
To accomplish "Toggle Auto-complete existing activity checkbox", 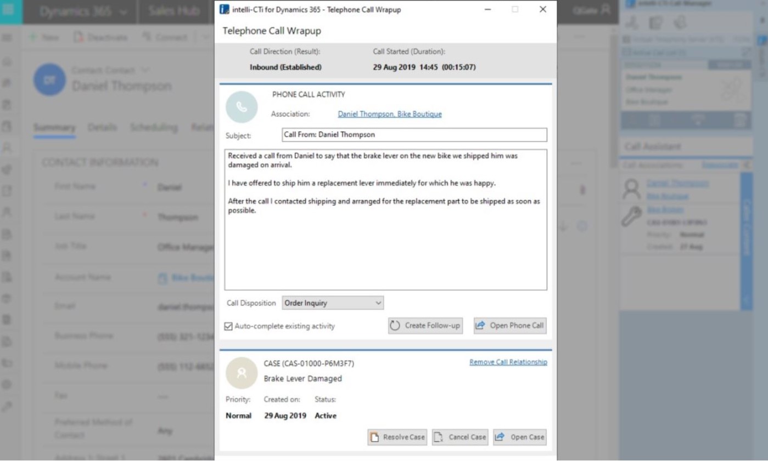I will 228,326.
